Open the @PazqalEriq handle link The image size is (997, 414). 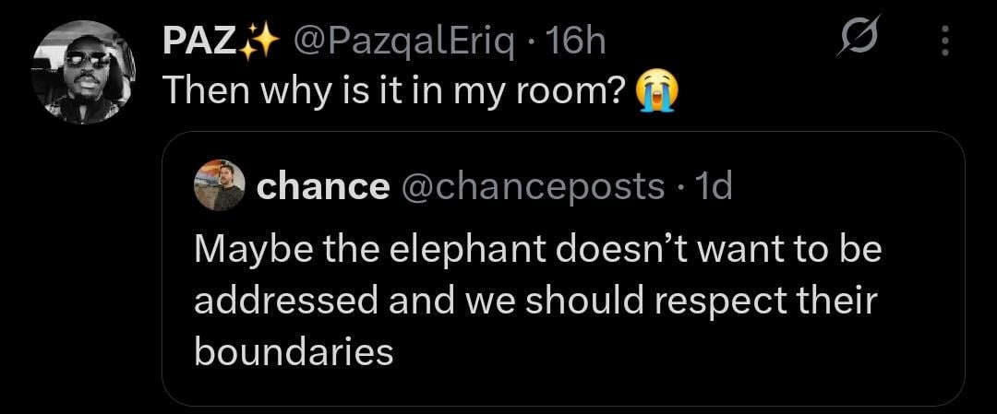[404, 41]
